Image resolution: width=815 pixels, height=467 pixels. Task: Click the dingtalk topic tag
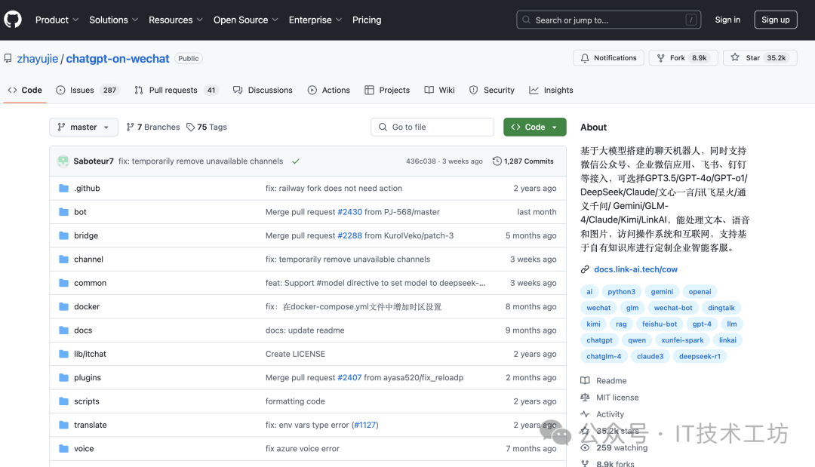[721, 308]
